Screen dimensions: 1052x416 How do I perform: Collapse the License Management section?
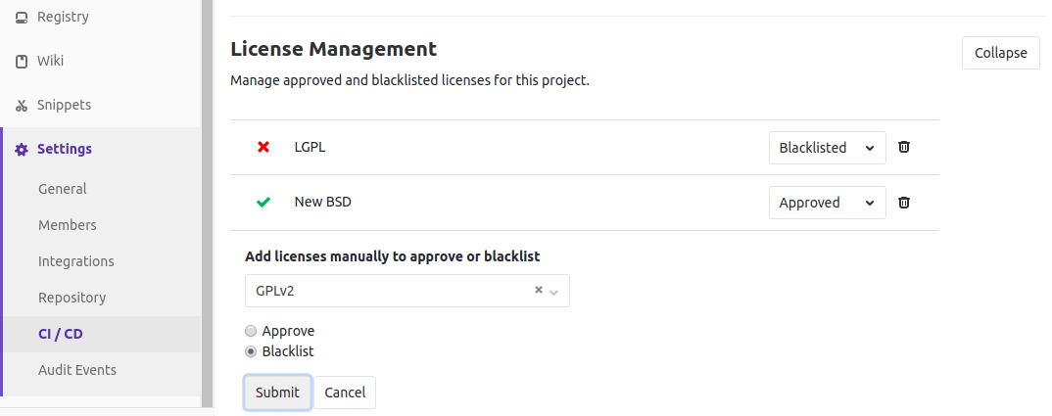(1000, 53)
